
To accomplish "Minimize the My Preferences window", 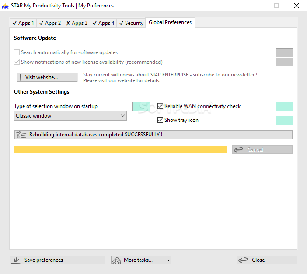I will pos(257,6).
